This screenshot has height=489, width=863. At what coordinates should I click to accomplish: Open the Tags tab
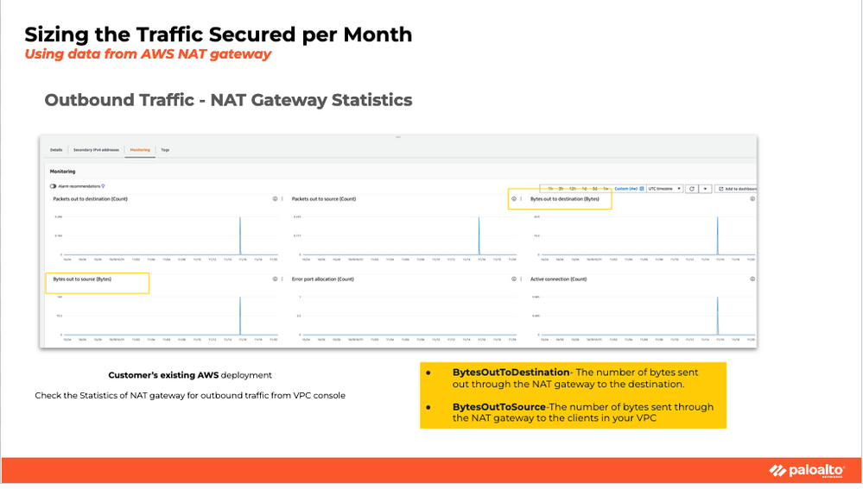tap(165, 150)
